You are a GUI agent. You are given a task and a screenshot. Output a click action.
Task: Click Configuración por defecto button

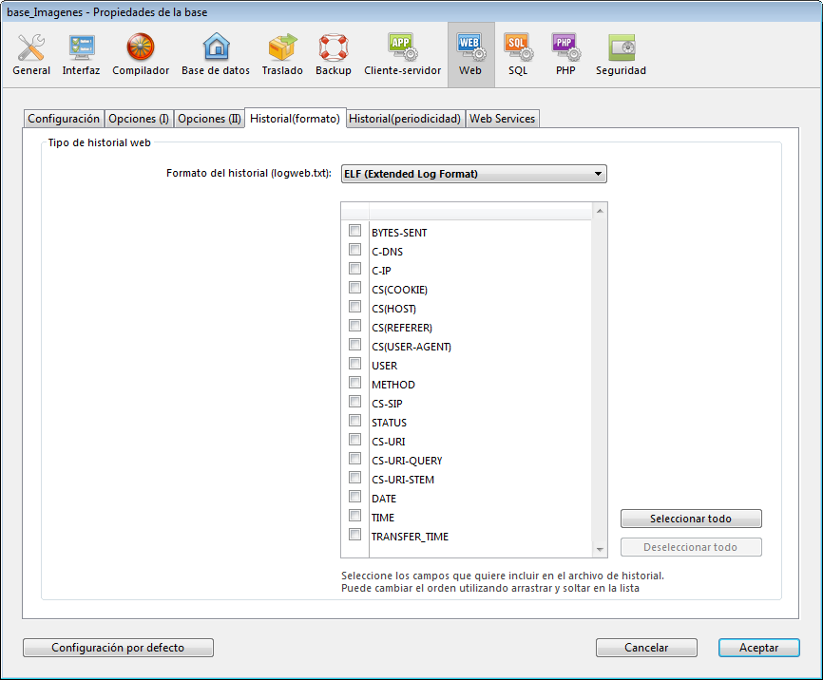pyautogui.click(x=118, y=648)
